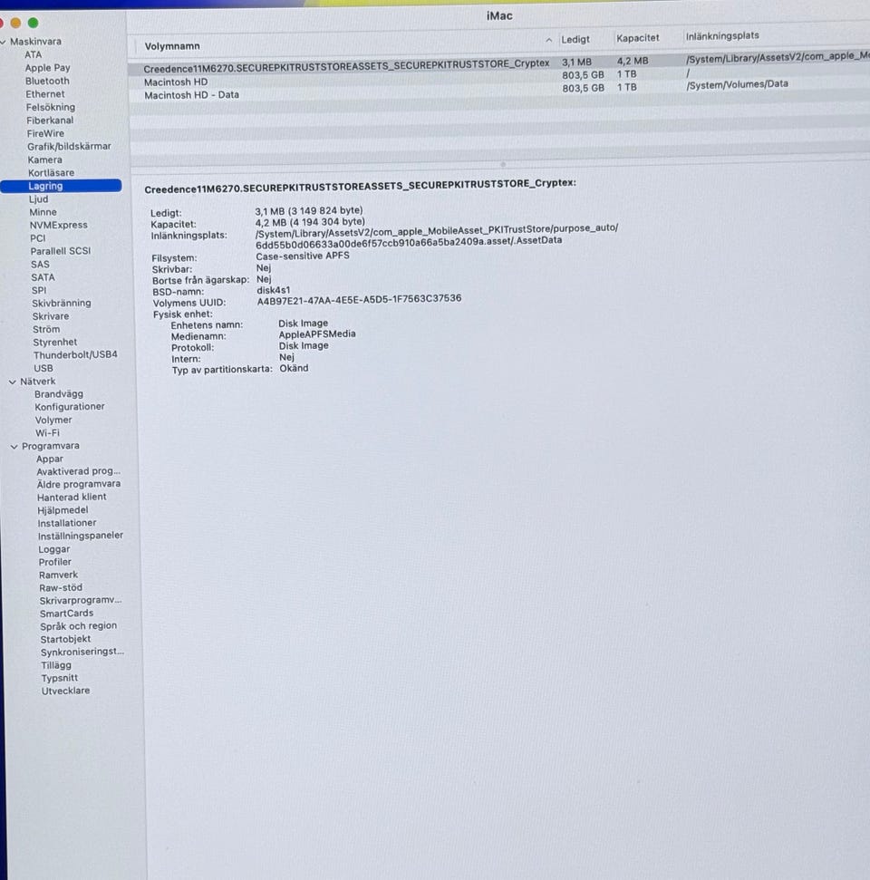The width and height of the screenshot is (870, 880).
Task: Click the pane divider handle below the table
Action: (x=503, y=164)
